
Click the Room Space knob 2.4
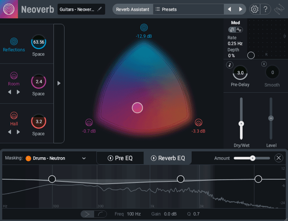click(39, 81)
